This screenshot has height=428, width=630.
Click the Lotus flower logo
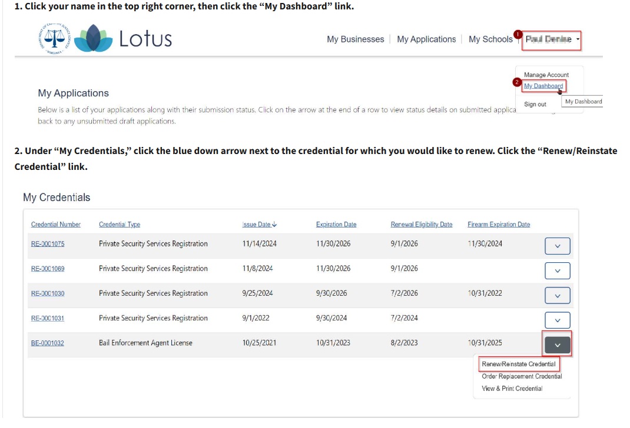(94, 39)
